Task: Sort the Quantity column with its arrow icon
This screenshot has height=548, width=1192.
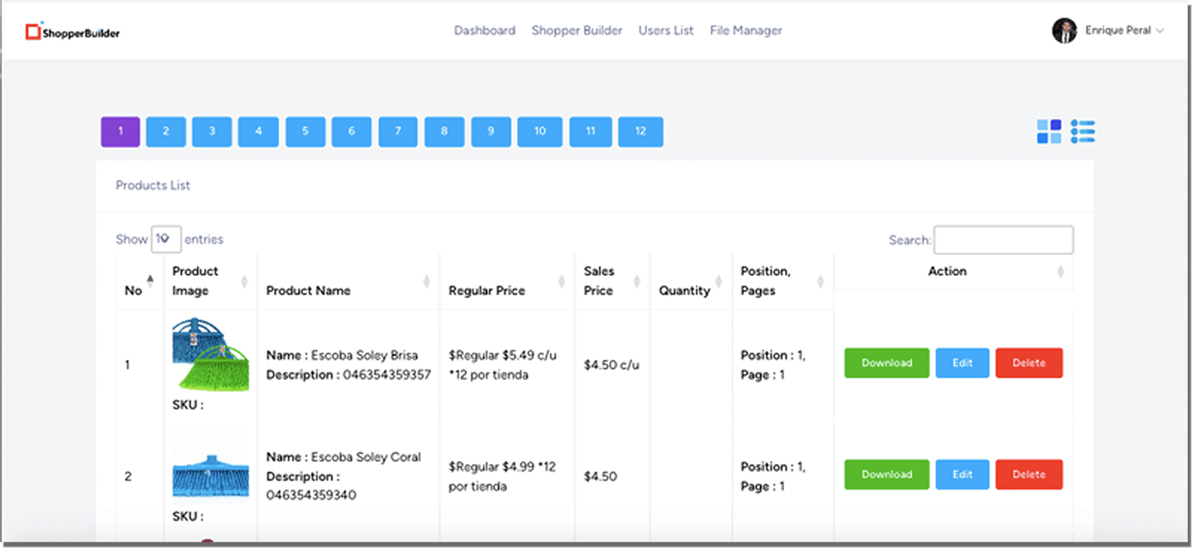Action: 720,281
